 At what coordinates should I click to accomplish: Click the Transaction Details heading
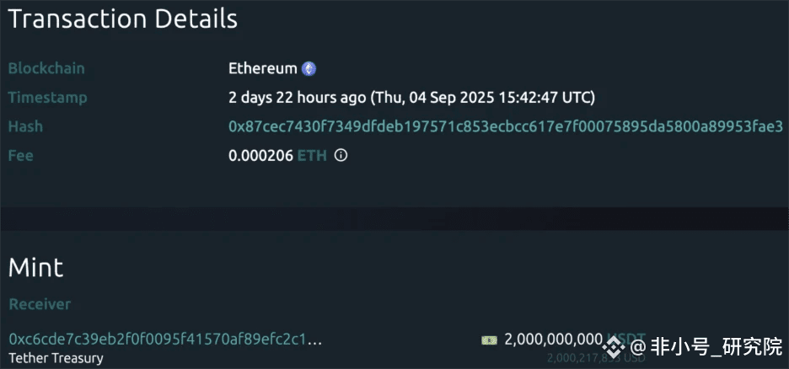coord(122,19)
